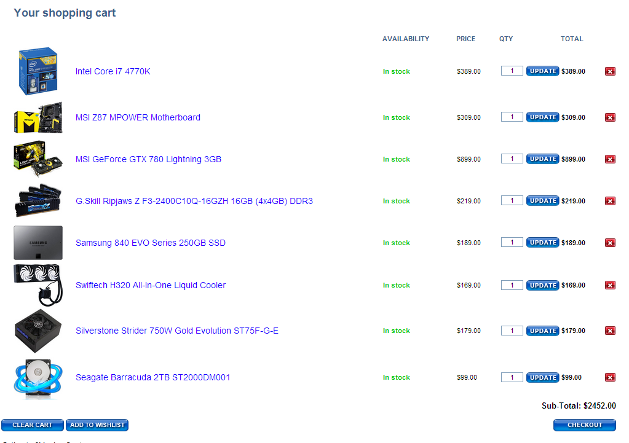Open Samsung 840 EVO Series 250GB SSD link
The height and width of the screenshot is (443, 629).
151,243
